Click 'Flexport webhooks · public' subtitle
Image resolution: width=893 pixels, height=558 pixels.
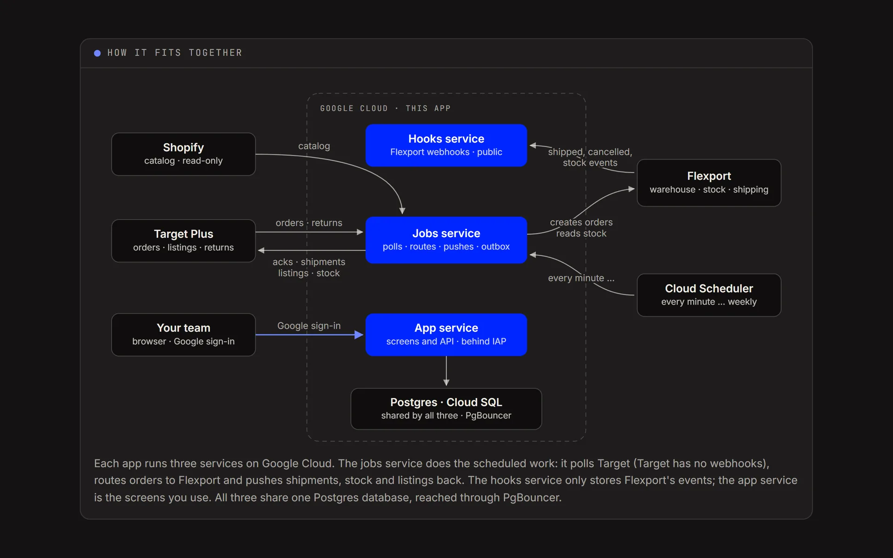pyautogui.click(x=446, y=152)
